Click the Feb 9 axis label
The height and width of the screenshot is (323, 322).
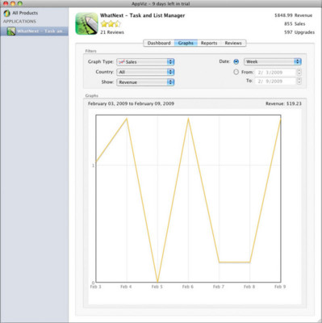pos(280,287)
